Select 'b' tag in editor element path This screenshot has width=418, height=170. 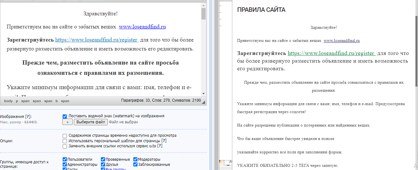pos(57,101)
